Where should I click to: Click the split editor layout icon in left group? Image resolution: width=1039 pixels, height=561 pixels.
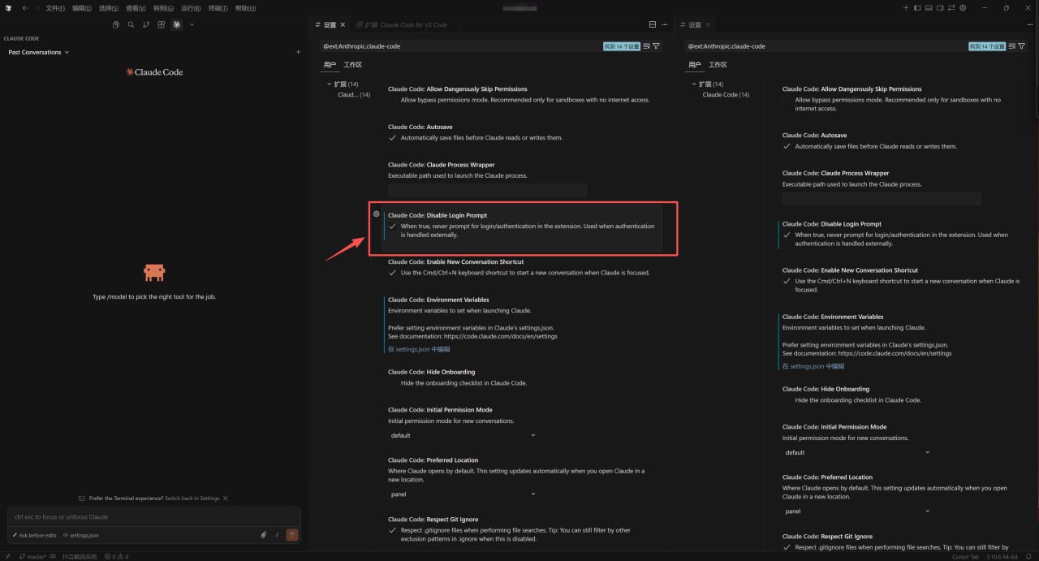coord(653,24)
